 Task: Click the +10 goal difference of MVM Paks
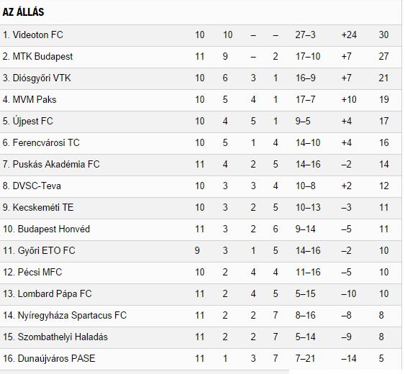(349, 100)
